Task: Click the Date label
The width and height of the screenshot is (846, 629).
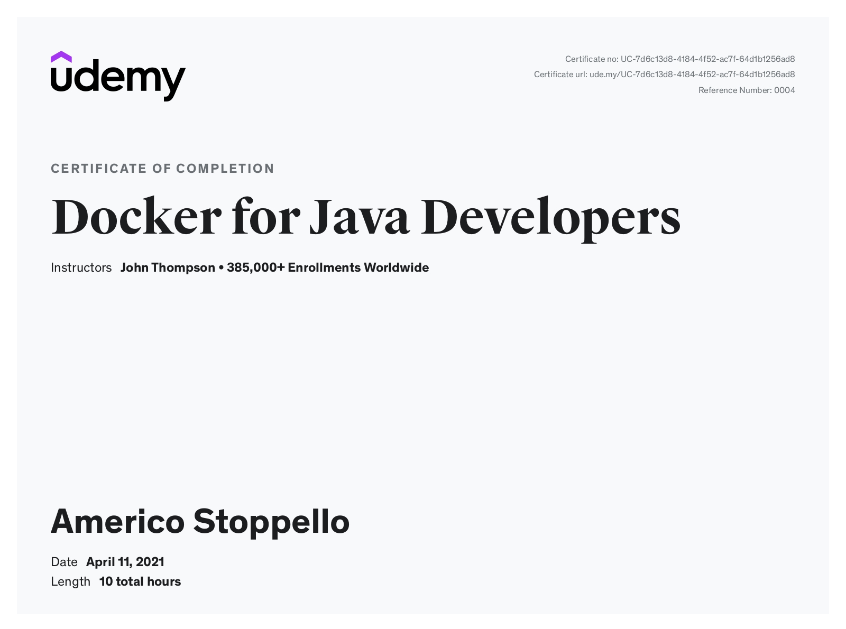Action: click(64, 562)
